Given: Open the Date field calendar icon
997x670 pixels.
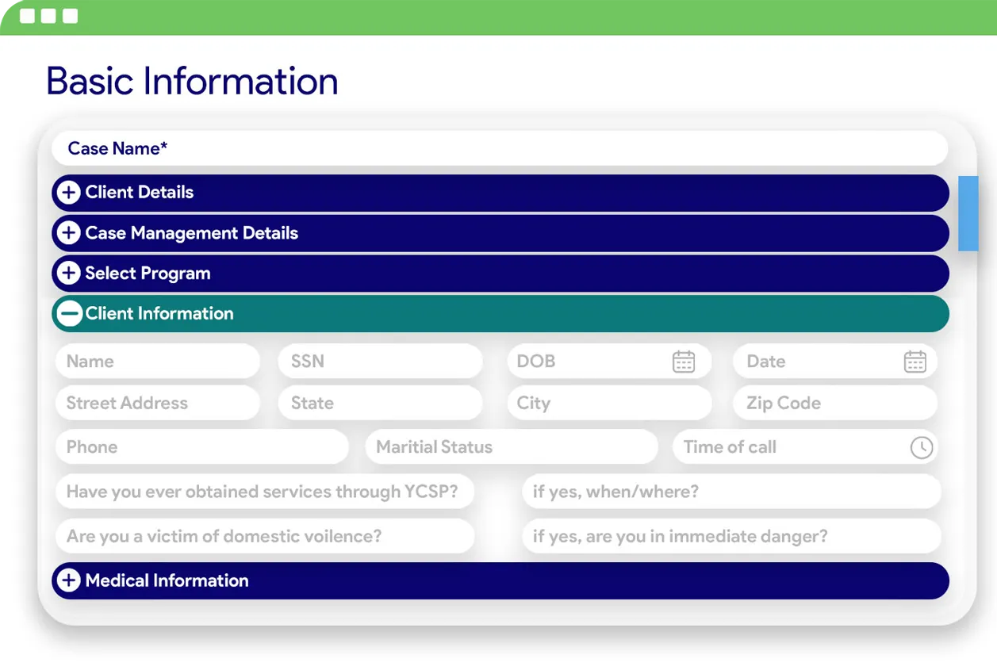Looking at the screenshot, I should pyautogui.click(x=915, y=362).
